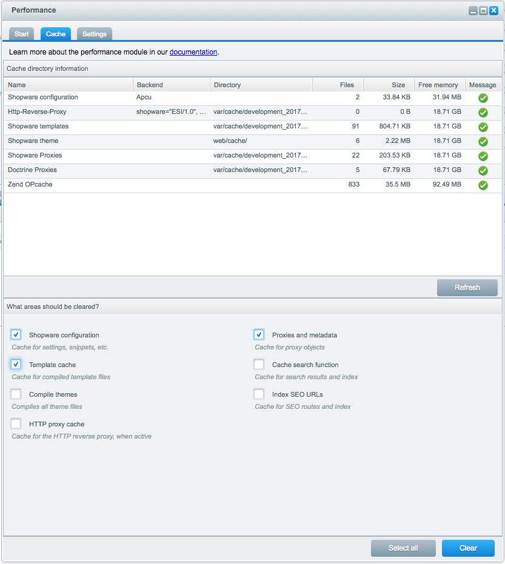Open the Start tab
The width and height of the screenshot is (505, 564).
[21, 34]
